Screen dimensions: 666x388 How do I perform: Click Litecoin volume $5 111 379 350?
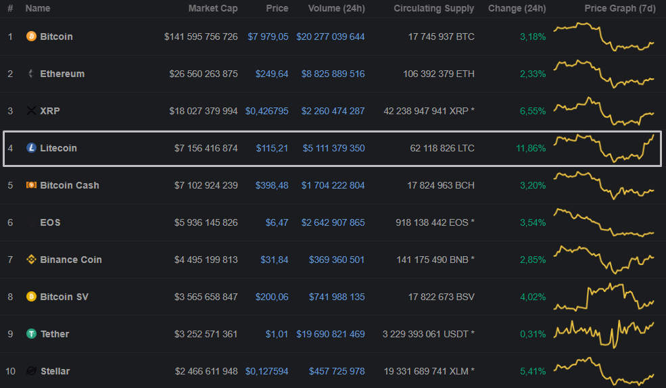tap(334, 148)
